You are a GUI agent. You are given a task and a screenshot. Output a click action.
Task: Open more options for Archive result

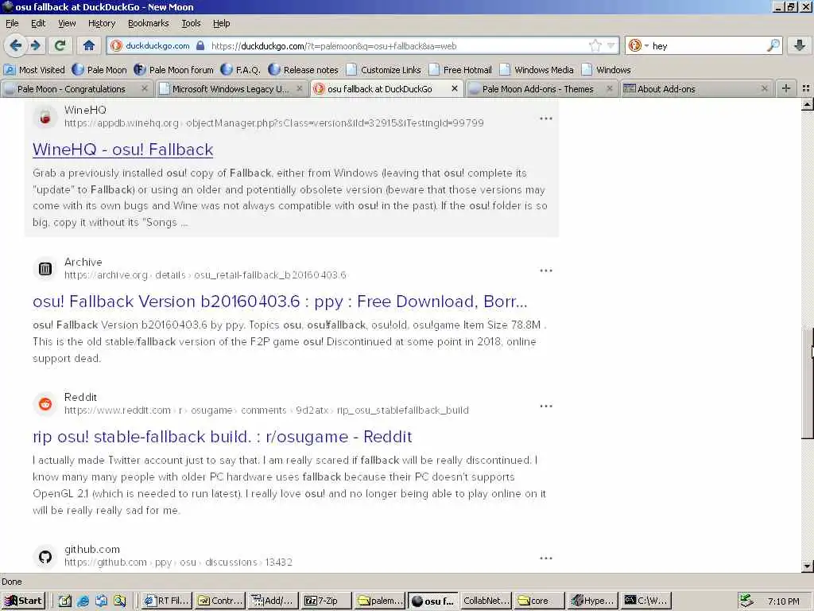point(545,270)
